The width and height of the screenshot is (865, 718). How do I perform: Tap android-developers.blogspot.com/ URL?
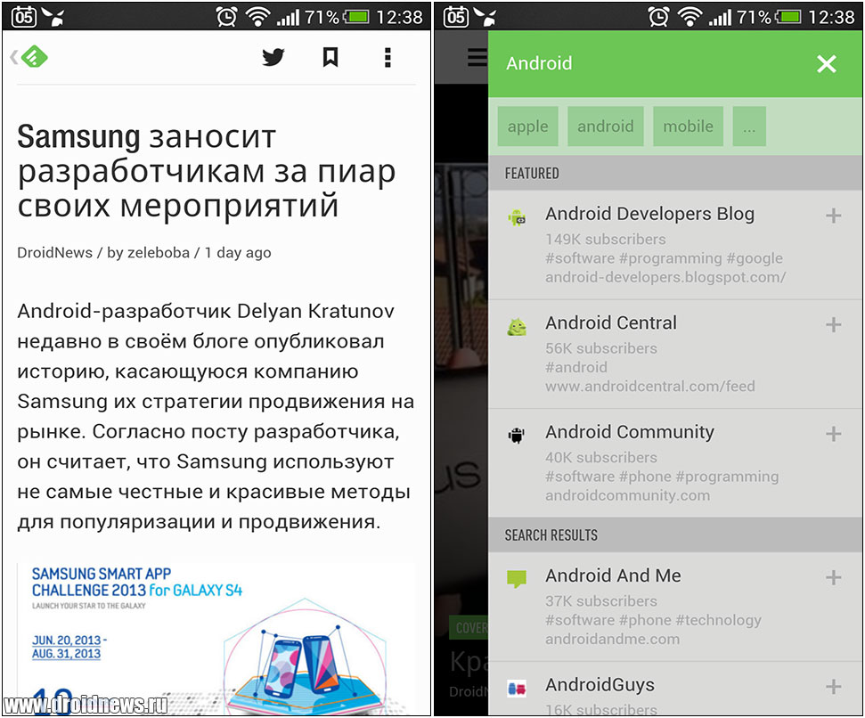pyautogui.click(x=665, y=277)
